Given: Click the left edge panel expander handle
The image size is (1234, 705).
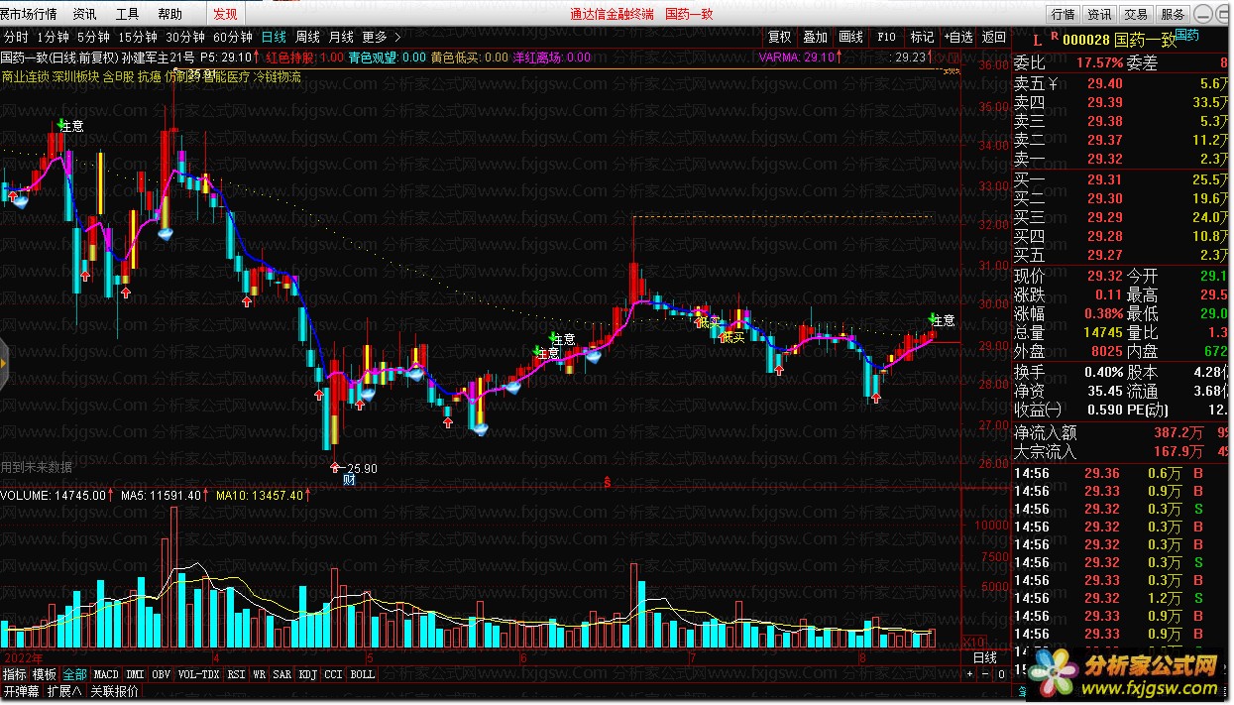Looking at the screenshot, I should [4, 363].
